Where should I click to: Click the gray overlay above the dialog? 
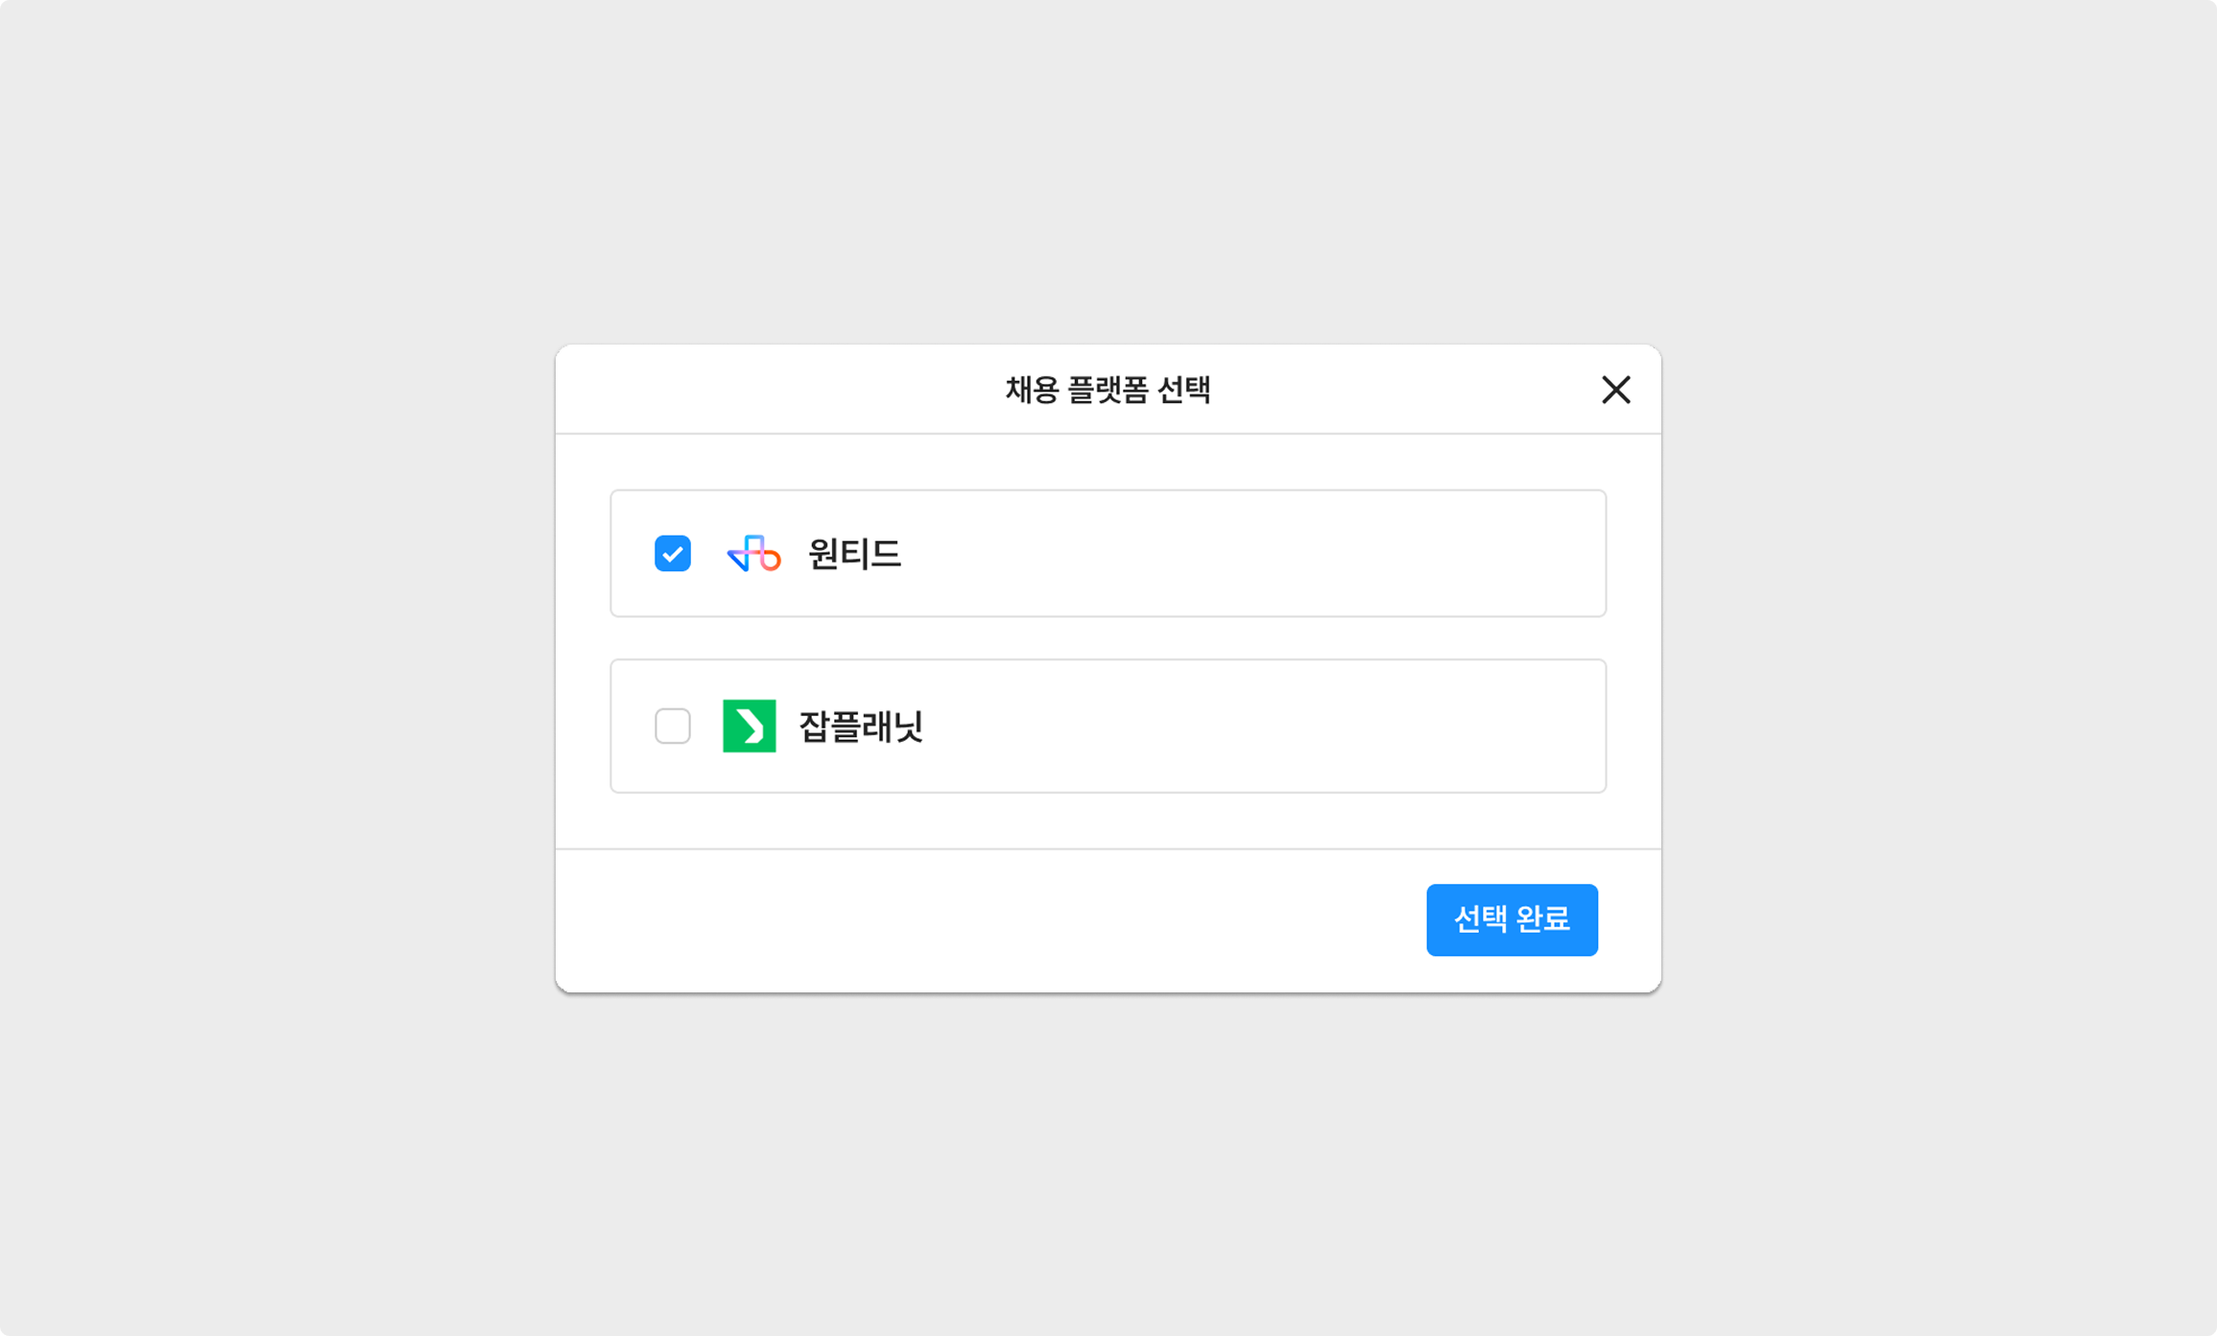tap(1108, 173)
